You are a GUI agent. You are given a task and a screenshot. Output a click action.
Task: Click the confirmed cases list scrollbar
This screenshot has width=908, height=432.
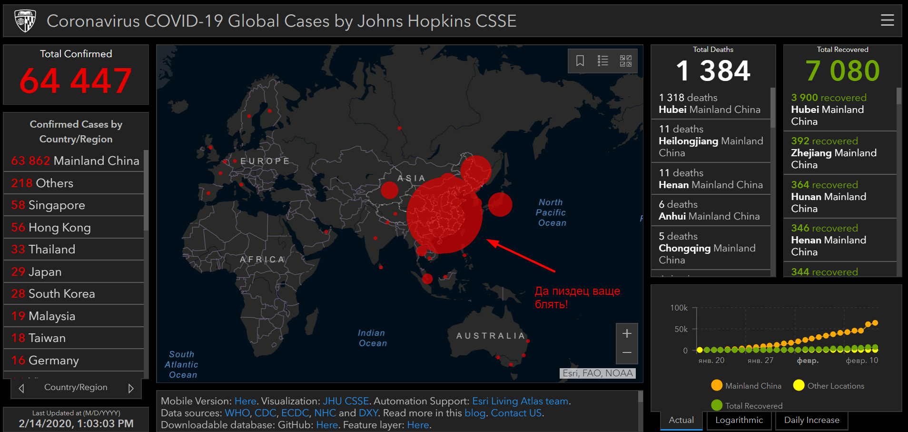146,191
